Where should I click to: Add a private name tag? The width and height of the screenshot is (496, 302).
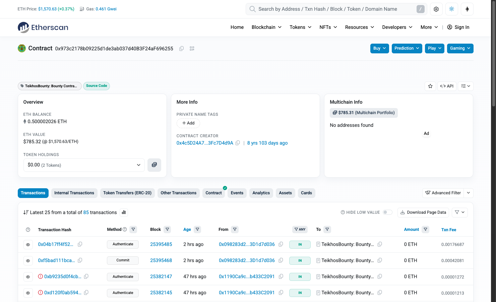pyautogui.click(x=188, y=123)
